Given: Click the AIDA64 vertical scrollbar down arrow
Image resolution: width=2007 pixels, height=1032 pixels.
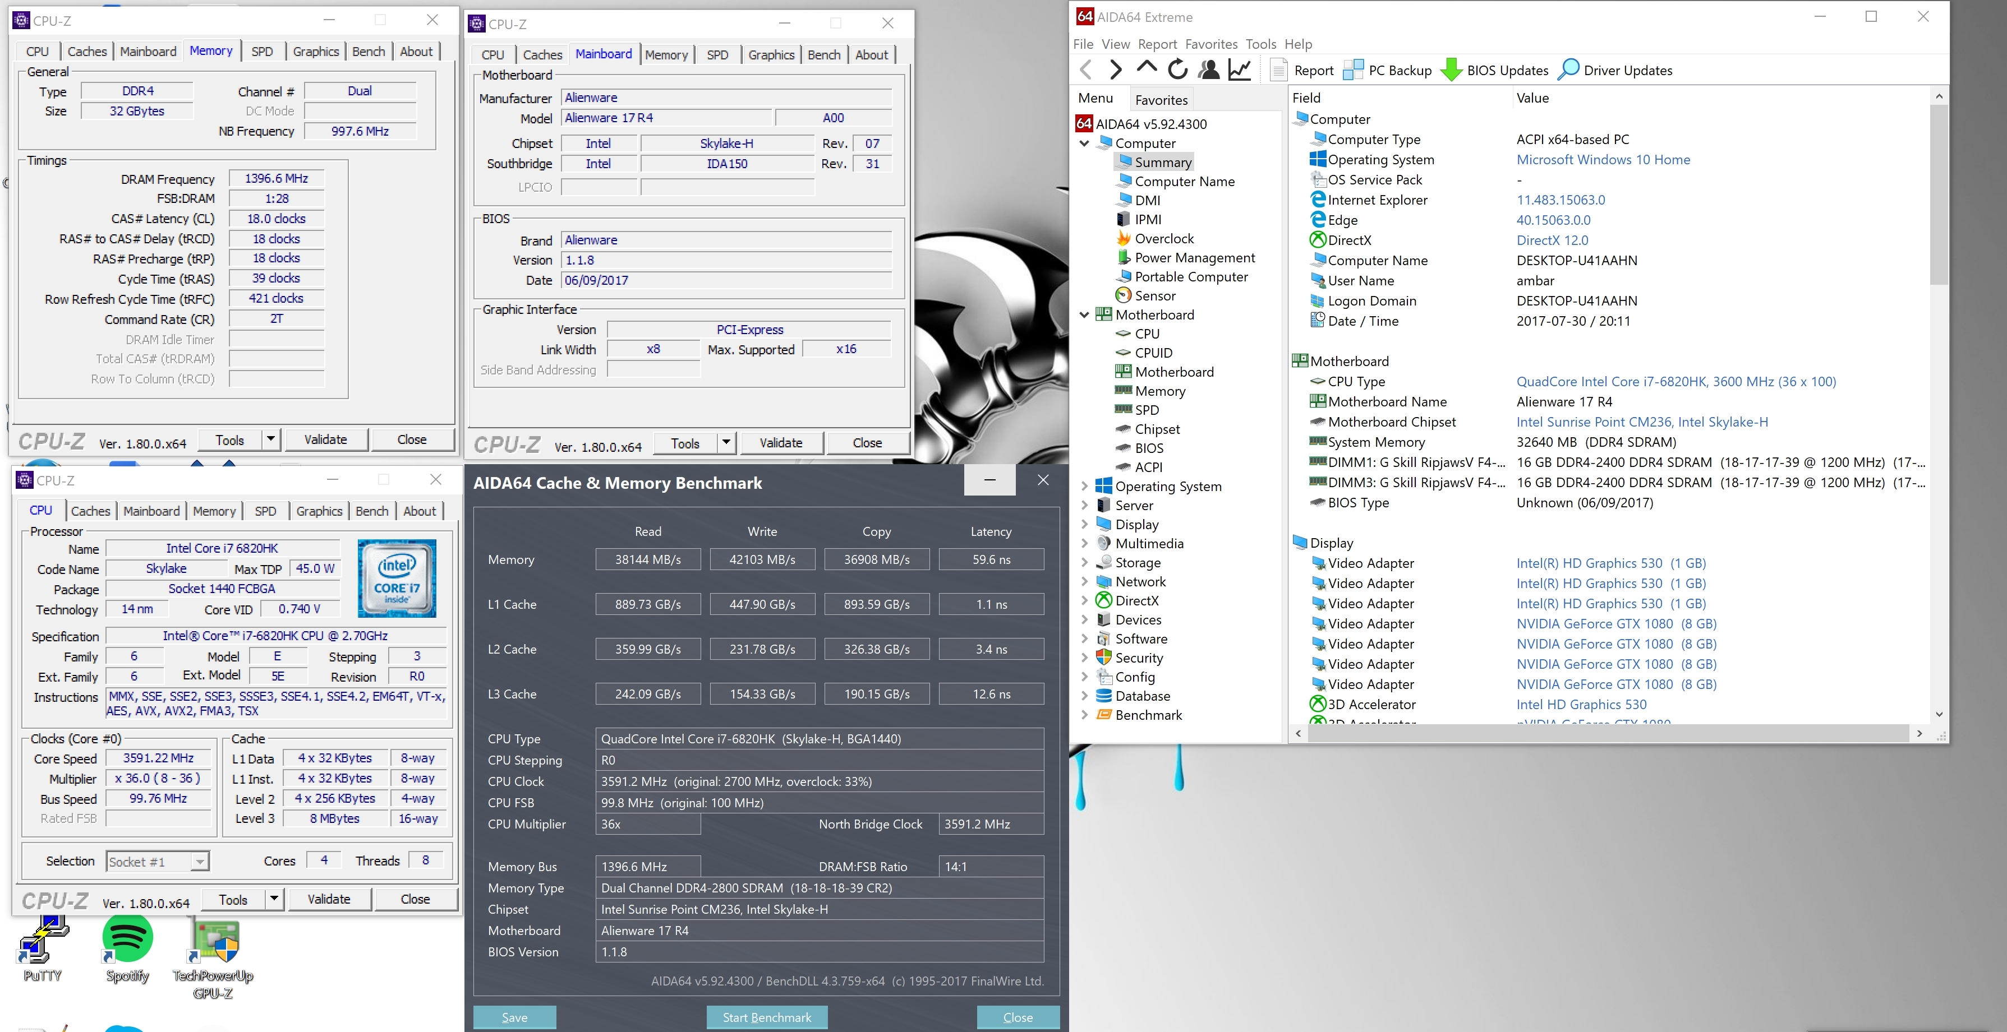Looking at the screenshot, I should point(1939,714).
